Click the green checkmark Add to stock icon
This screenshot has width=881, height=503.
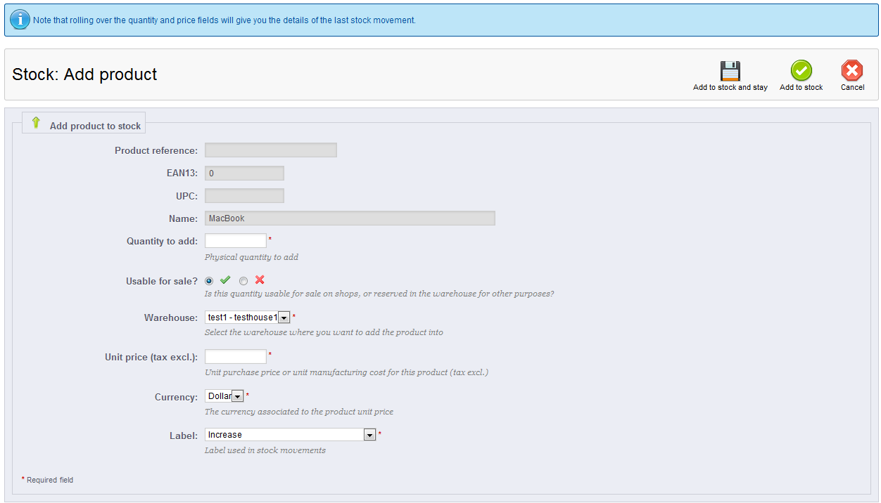point(801,71)
